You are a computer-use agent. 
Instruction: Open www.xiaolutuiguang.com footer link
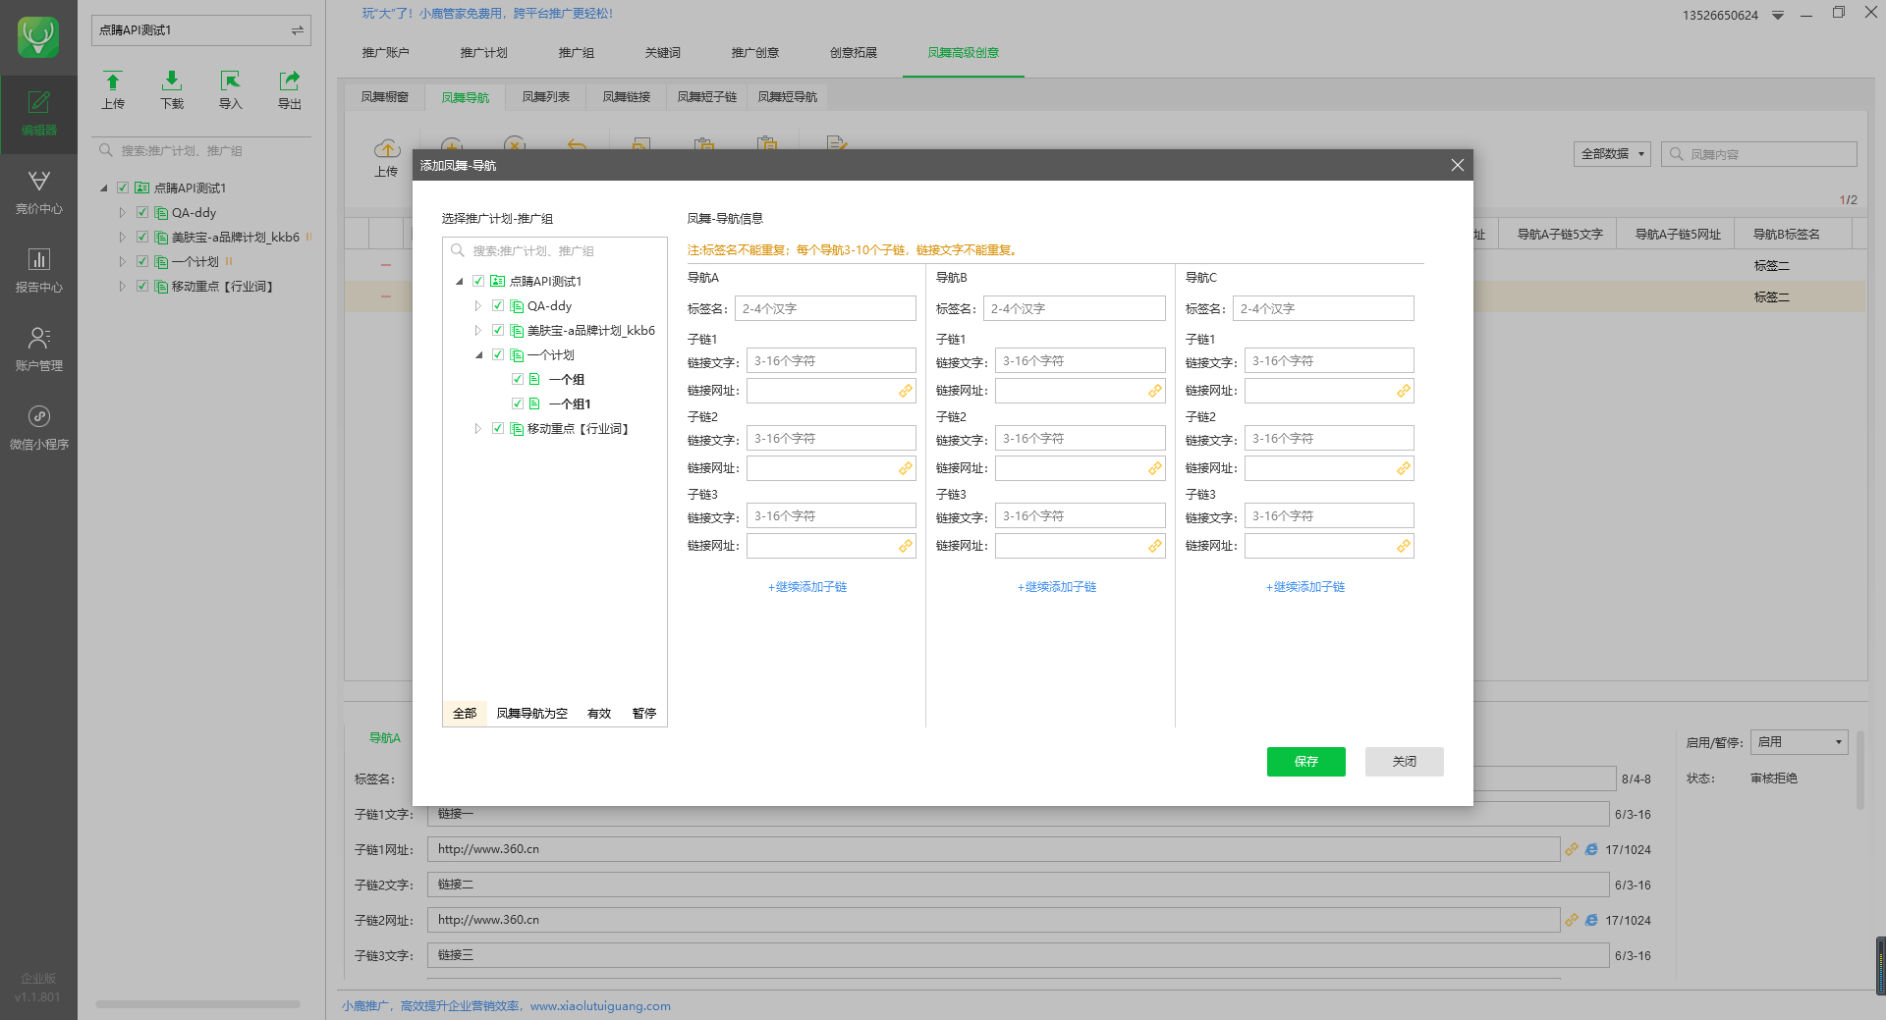click(600, 1006)
